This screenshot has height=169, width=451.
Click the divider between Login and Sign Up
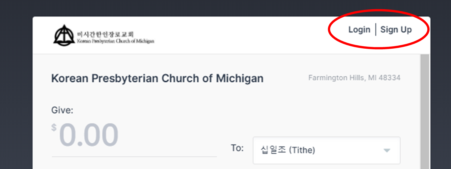[x=376, y=30]
